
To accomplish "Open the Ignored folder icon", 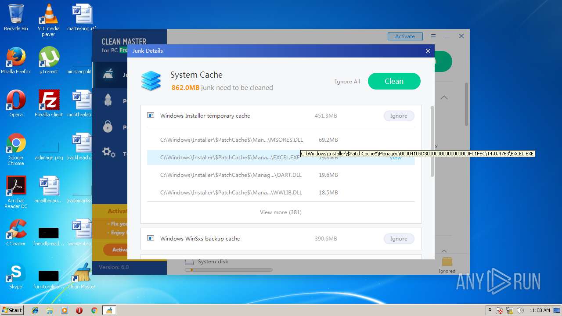I will [x=447, y=262].
